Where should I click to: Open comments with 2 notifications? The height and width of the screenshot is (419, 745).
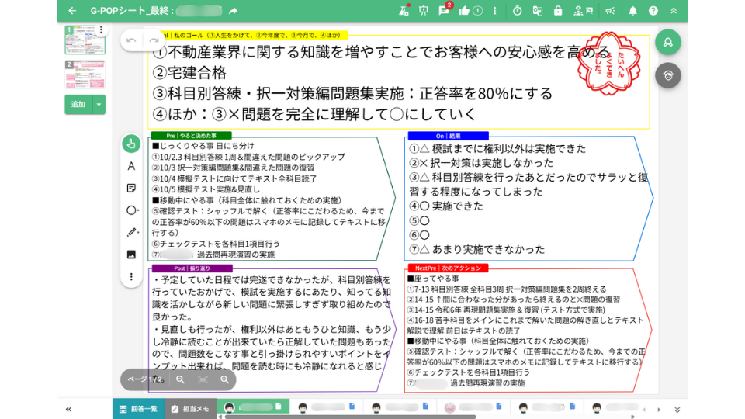(444, 9)
